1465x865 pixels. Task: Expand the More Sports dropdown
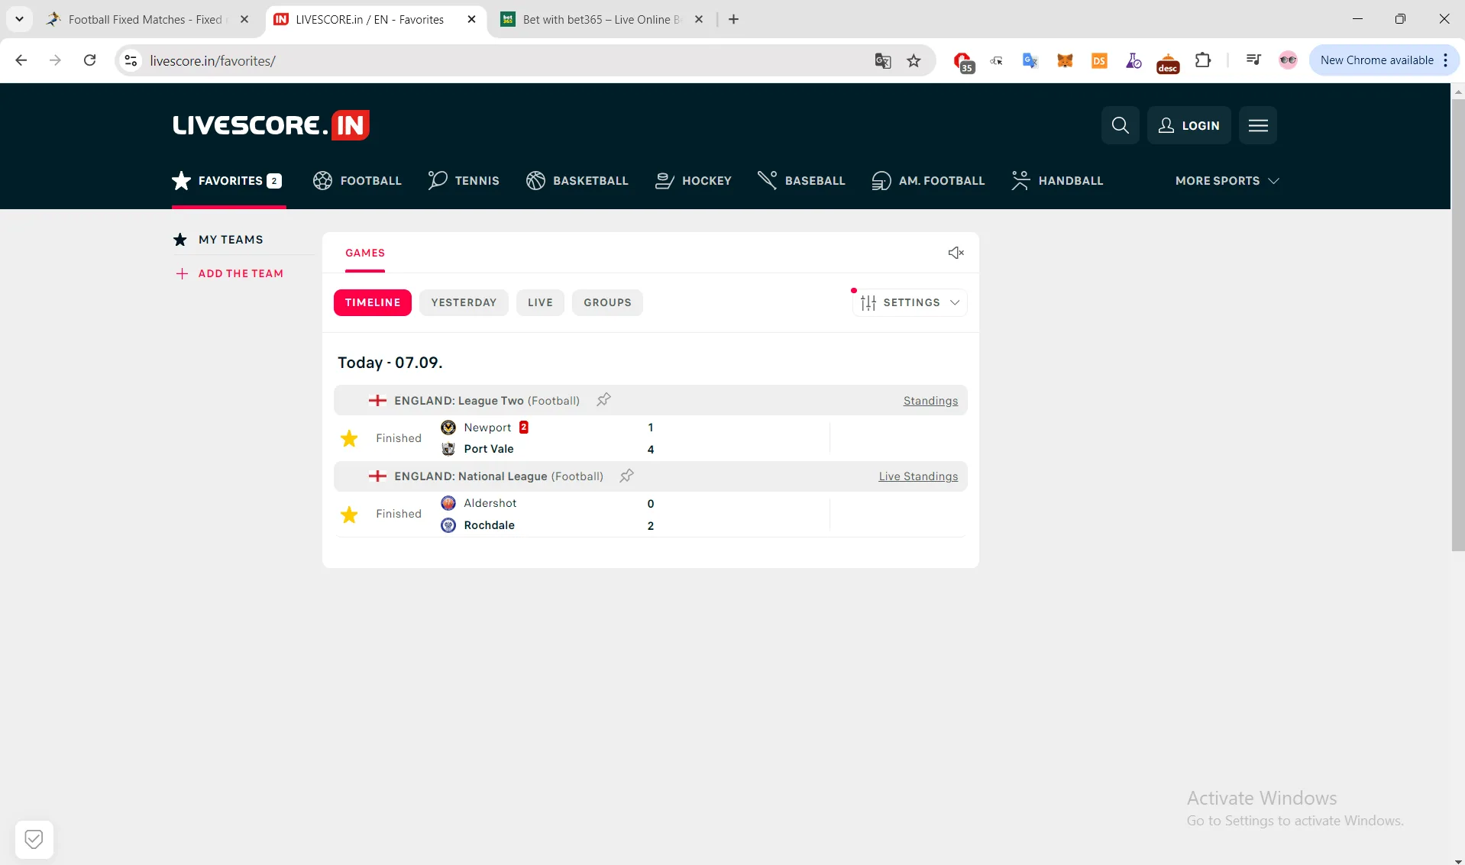pos(1227,181)
